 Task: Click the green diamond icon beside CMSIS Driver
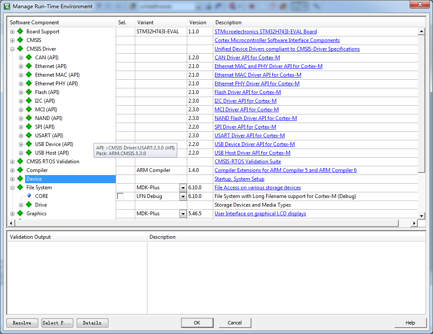point(20,49)
